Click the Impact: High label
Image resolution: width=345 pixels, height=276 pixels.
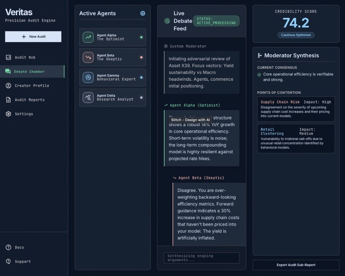pyautogui.click(x=317, y=102)
